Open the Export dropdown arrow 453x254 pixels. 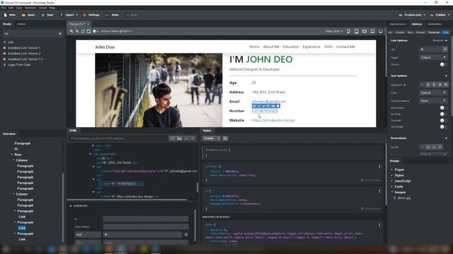77,15
